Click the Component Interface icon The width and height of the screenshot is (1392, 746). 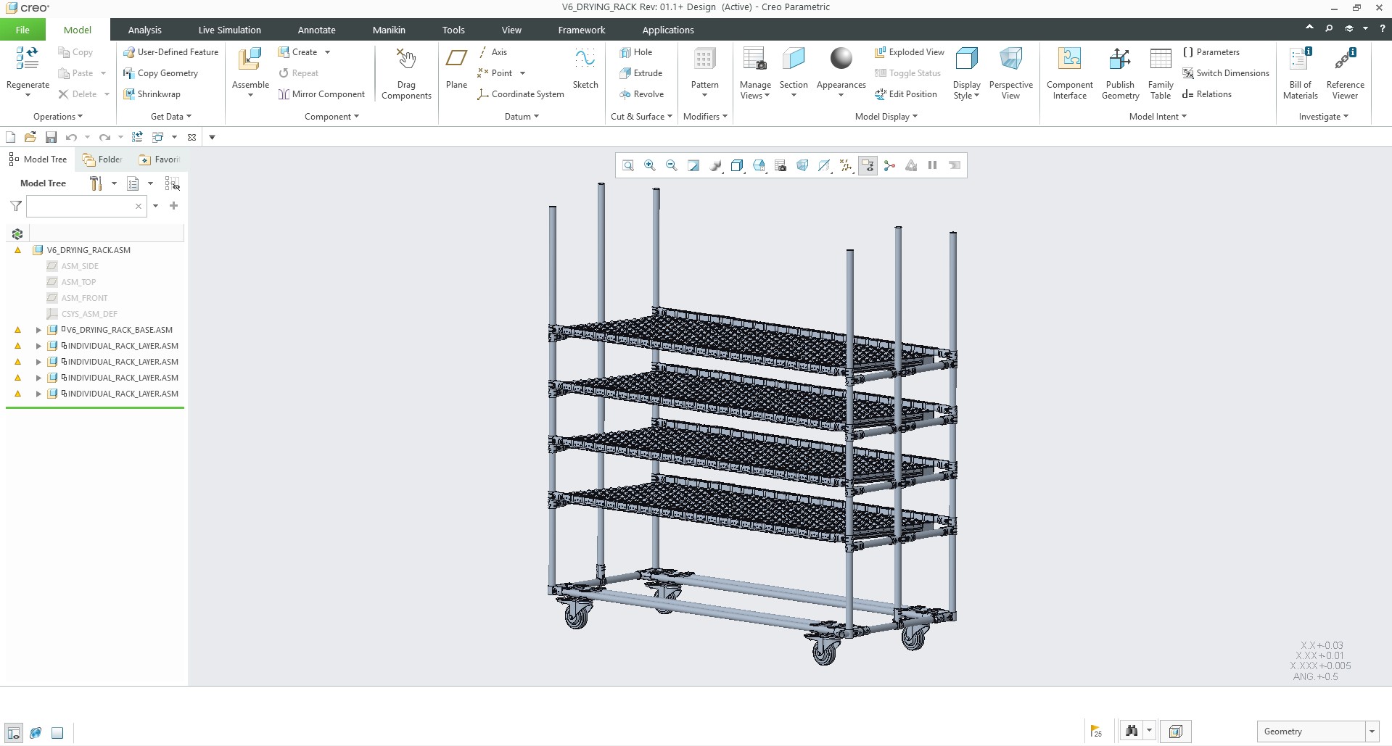click(1070, 59)
